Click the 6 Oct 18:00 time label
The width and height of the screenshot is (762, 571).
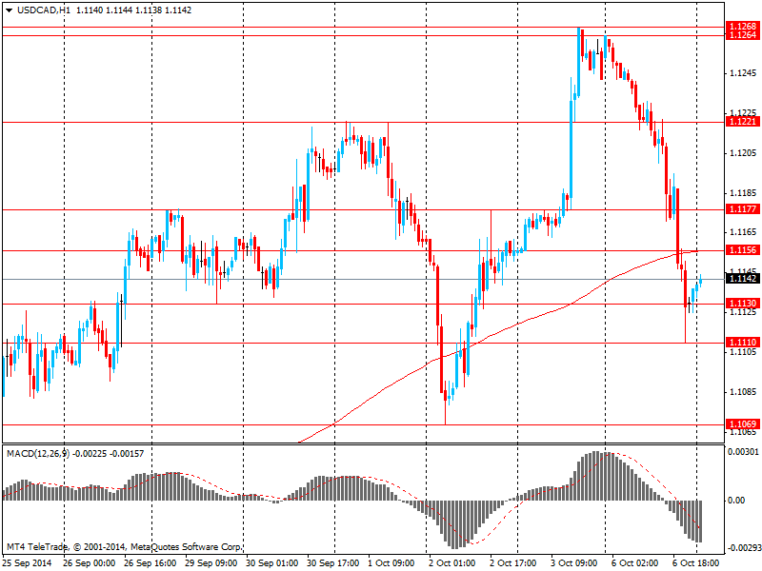click(x=696, y=563)
